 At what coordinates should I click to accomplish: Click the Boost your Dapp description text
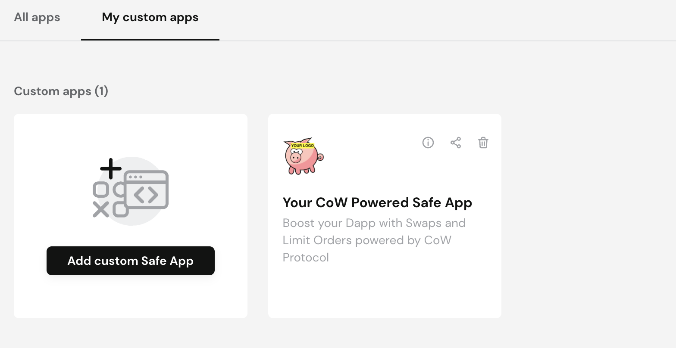374,240
